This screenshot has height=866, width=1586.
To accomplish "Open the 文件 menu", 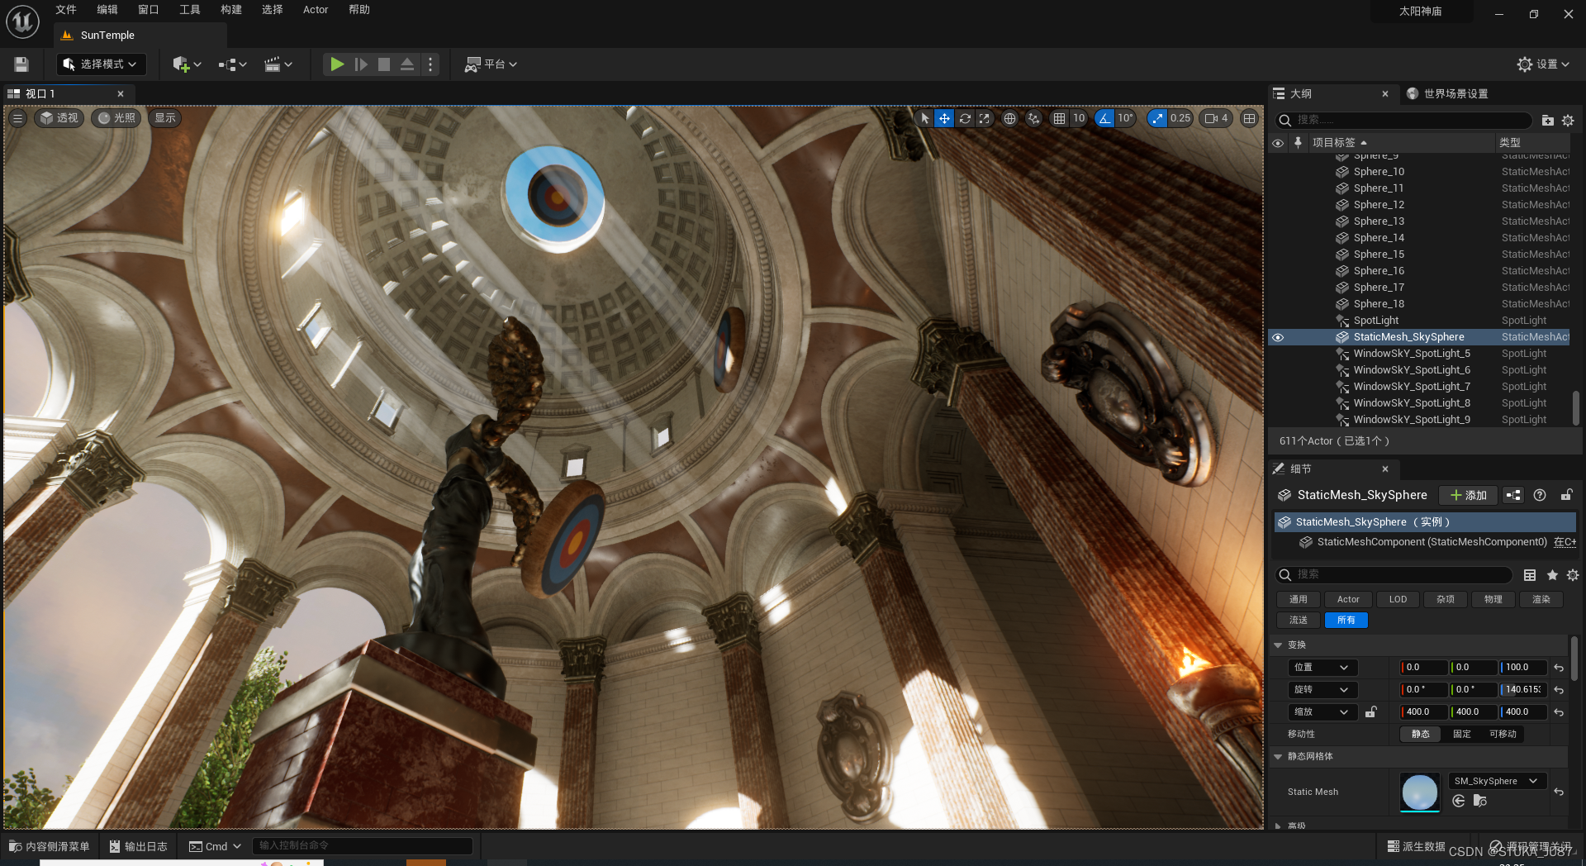I will click(x=66, y=10).
